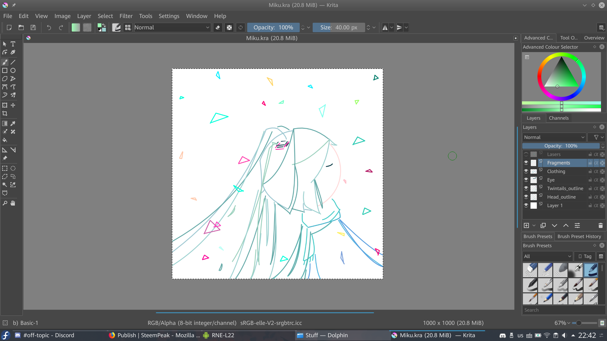607x341 pixels.
Task: Select the Crop tool
Action: [x=5, y=113]
